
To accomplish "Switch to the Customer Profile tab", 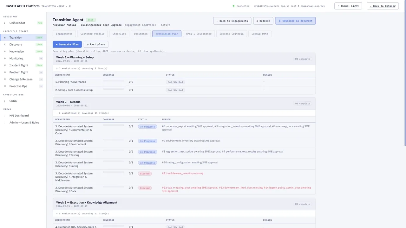I will point(92,34).
